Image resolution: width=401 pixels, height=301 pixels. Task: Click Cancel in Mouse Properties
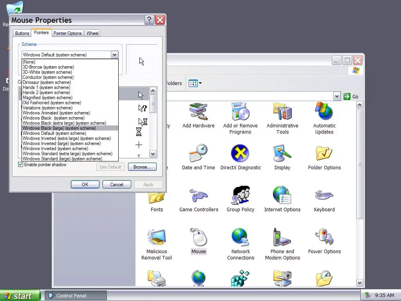click(117, 185)
